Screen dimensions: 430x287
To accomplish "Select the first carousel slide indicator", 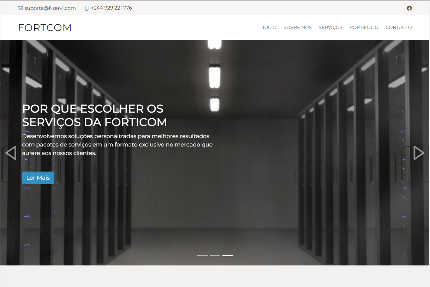I will [x=202, y=256].
